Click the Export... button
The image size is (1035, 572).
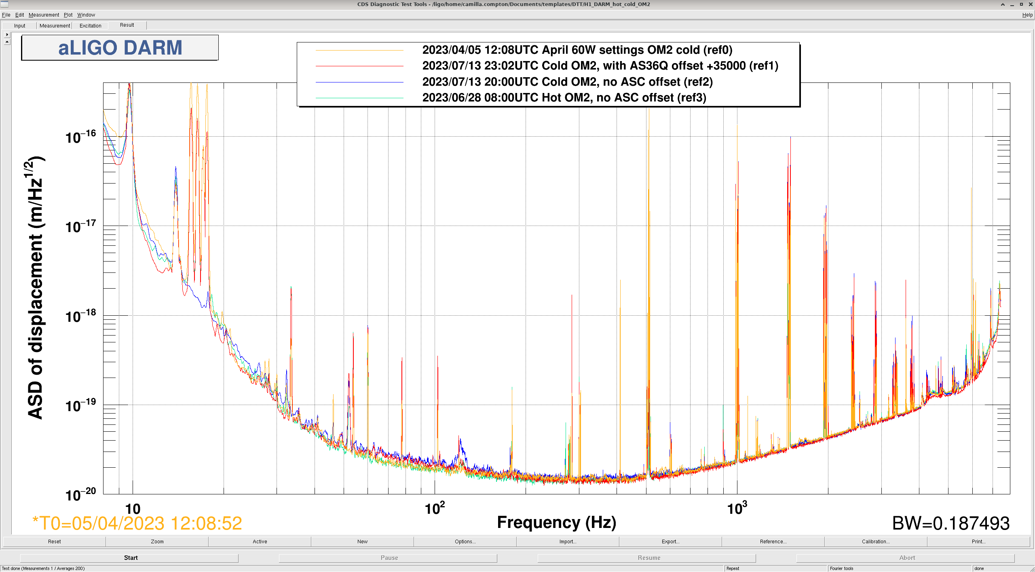(x=670, y=542)
